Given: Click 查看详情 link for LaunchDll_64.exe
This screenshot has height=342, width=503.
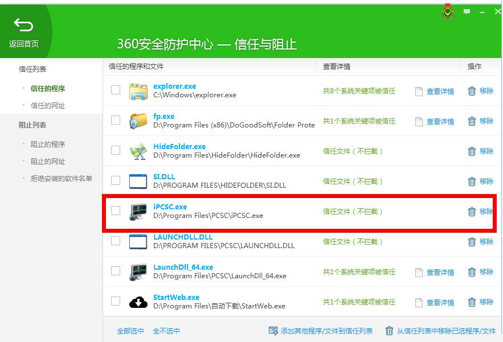Looking at the screenshot, I should pos(440,273).
